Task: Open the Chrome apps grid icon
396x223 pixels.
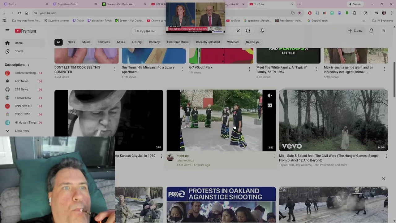Action: coord(4,21)
